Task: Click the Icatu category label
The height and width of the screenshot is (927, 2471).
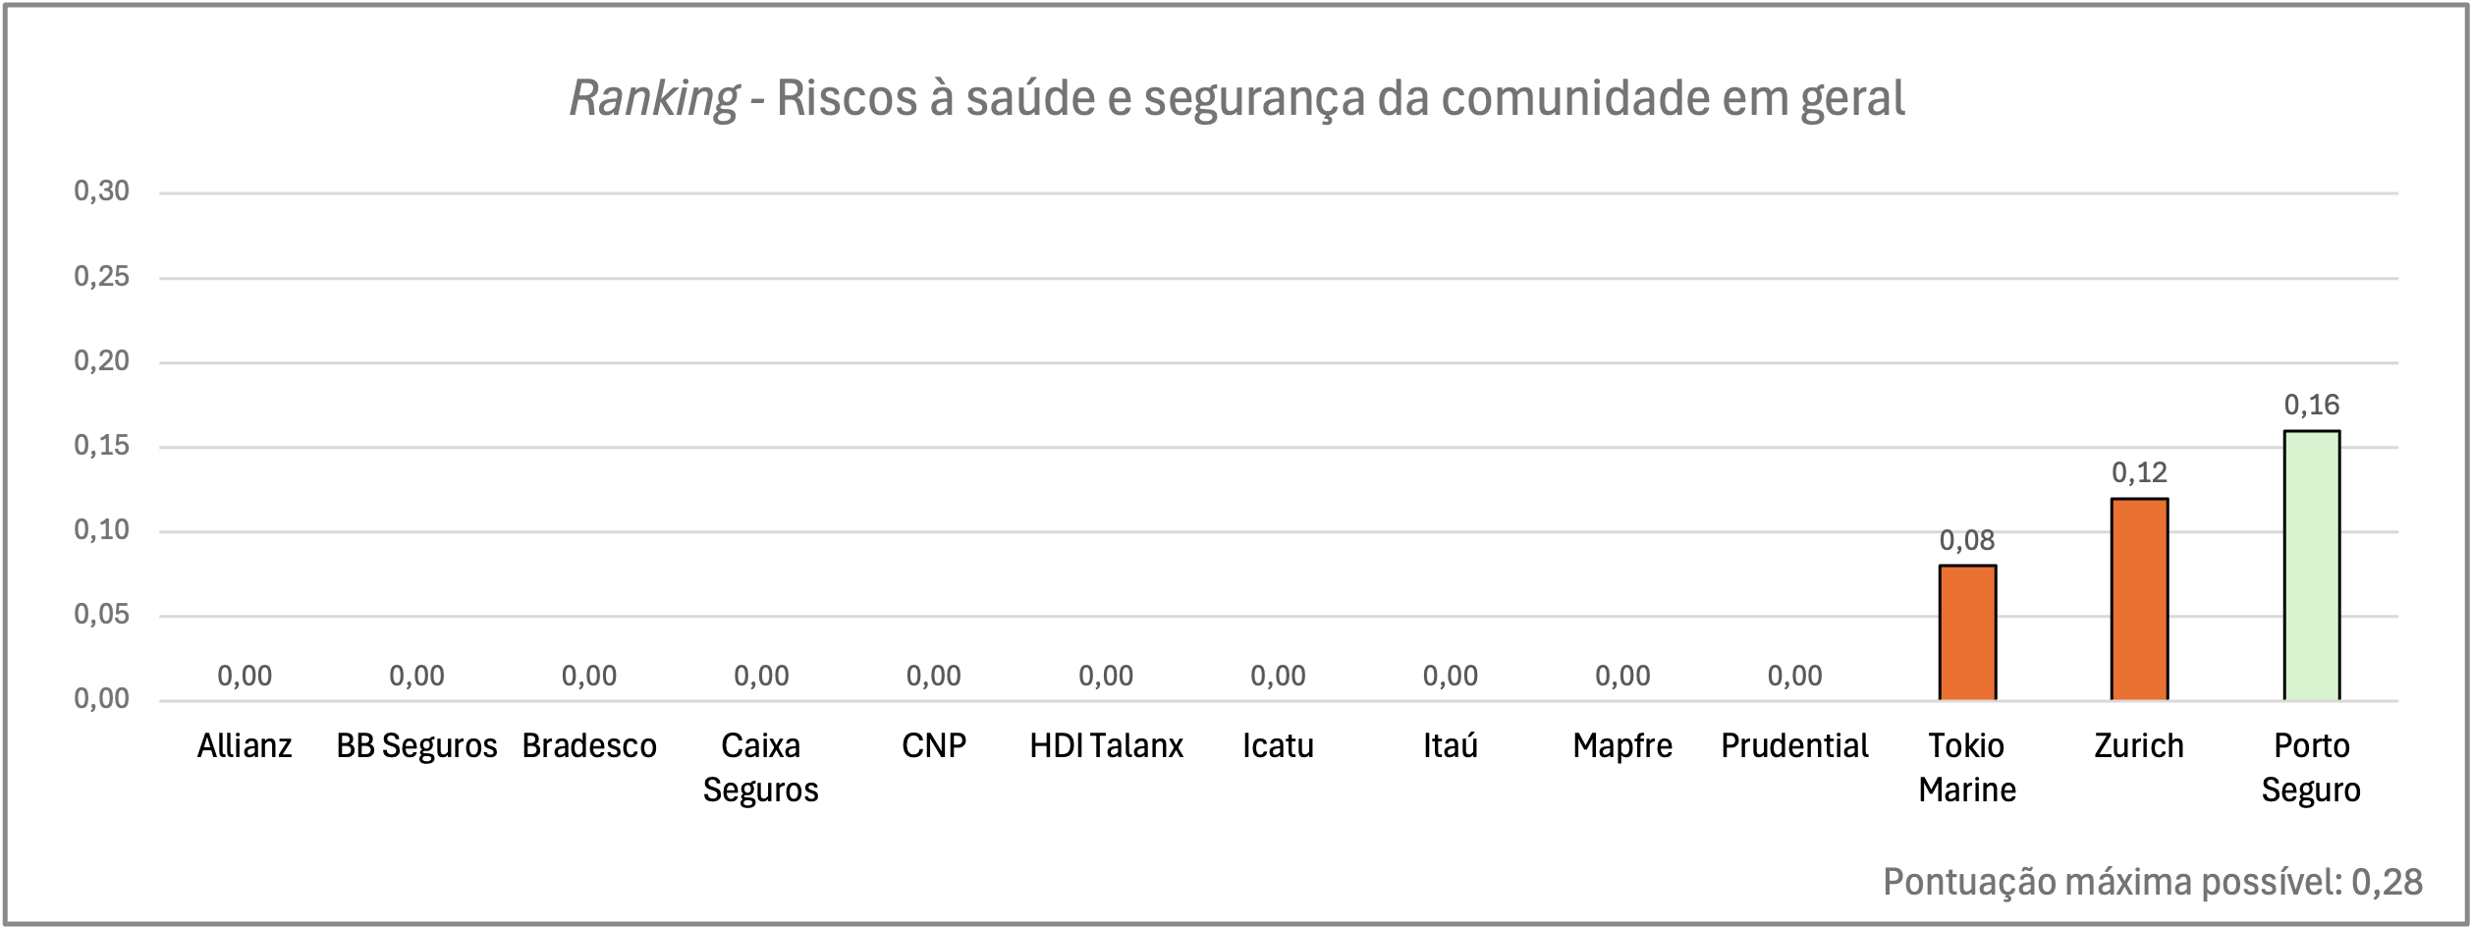Action: click(x=1278, y=746)
